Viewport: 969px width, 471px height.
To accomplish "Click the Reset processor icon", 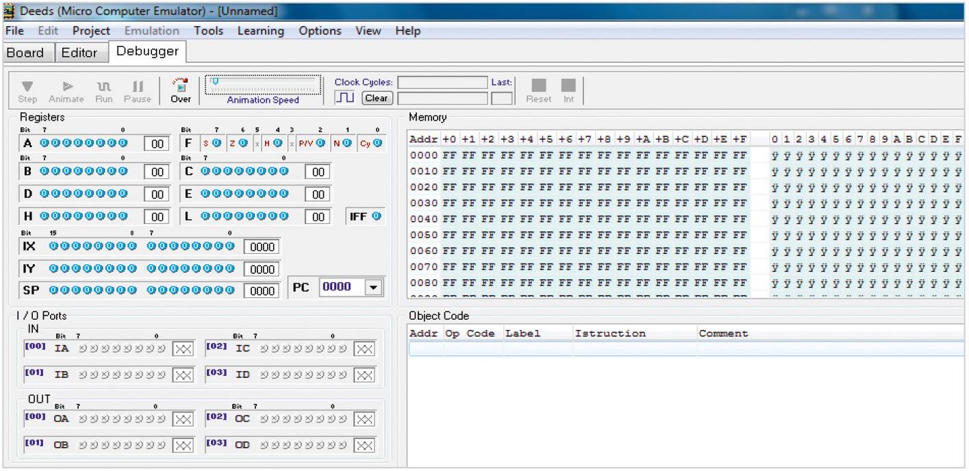I will (x=539, y=86).
